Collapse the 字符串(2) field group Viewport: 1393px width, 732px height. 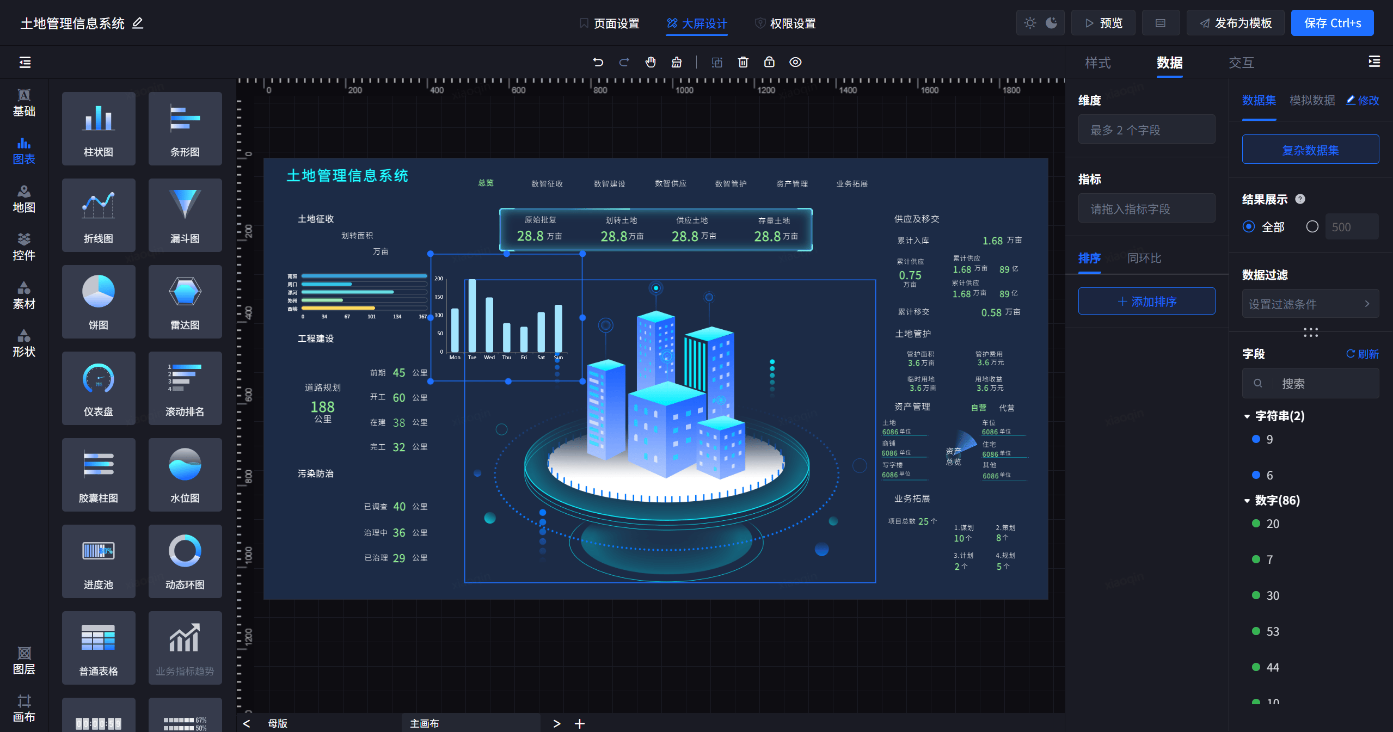pos(1247,416)
